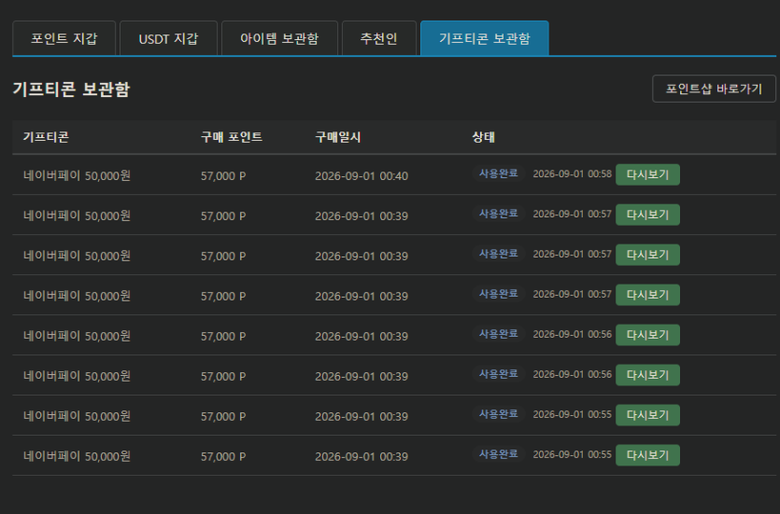The width and height of the screenshot is (780, 514).
Task: Click 다시보기 in the middle 00:57 row
Action: tap(647, 255)
